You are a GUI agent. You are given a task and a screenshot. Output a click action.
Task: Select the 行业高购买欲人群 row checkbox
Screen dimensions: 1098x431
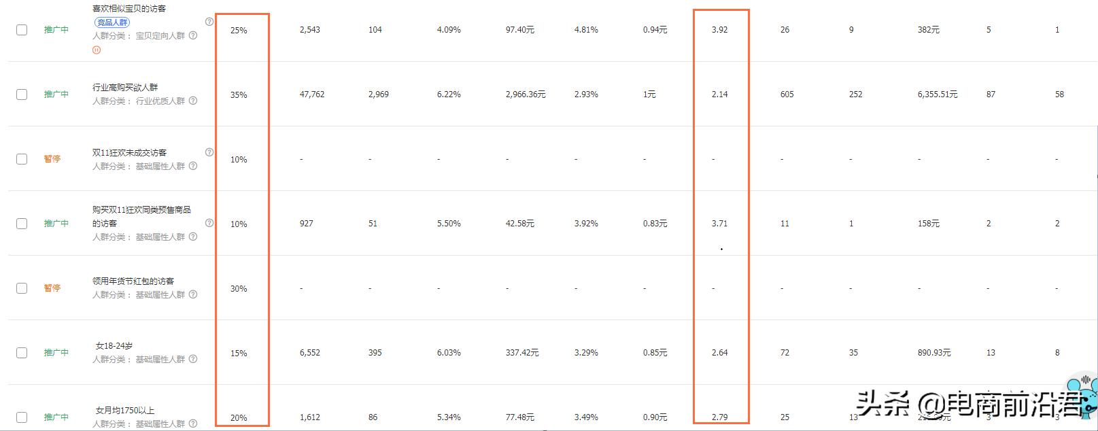pos(22,94)
